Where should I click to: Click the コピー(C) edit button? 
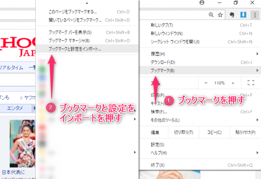point(215,132)
